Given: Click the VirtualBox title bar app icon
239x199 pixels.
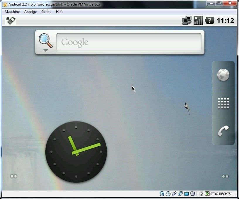Looking at the screenshot, I should pyautogui.click(x=5, y=4).
